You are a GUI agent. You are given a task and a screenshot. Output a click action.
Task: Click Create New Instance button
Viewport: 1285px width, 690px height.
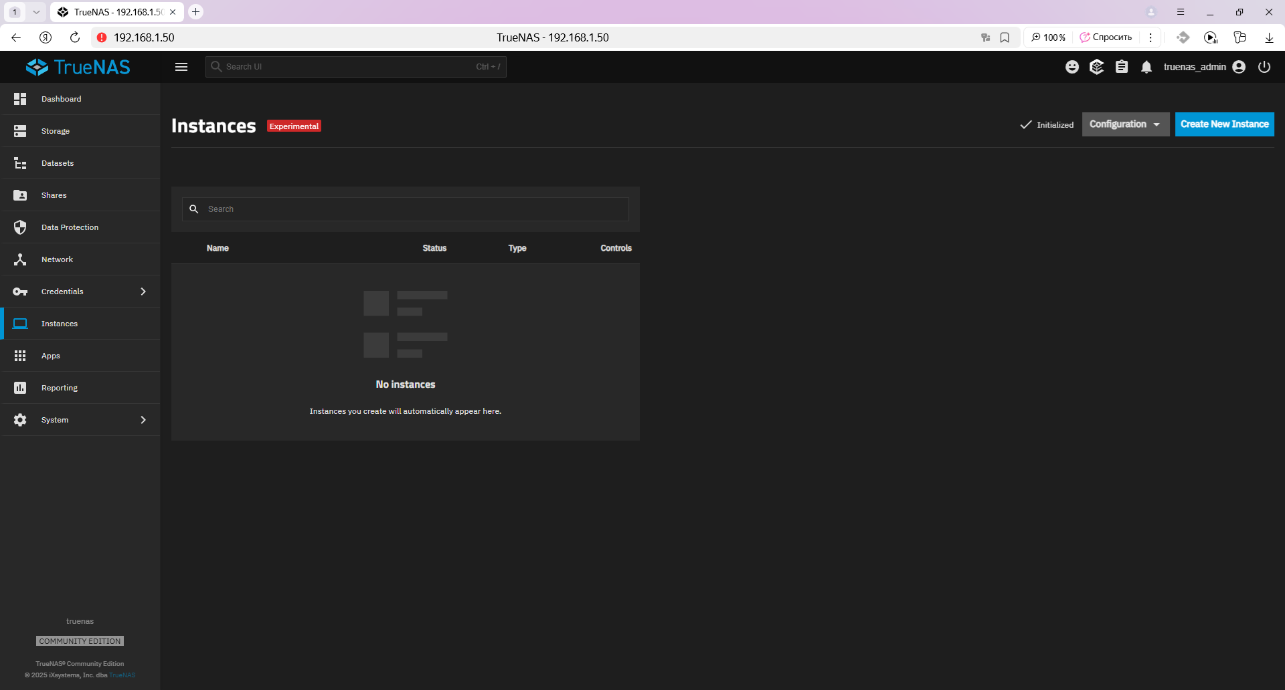tap(1224, 124)
